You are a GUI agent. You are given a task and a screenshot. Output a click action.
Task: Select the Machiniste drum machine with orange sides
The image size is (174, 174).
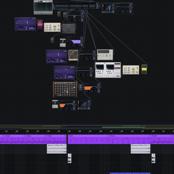click(65, 89)
